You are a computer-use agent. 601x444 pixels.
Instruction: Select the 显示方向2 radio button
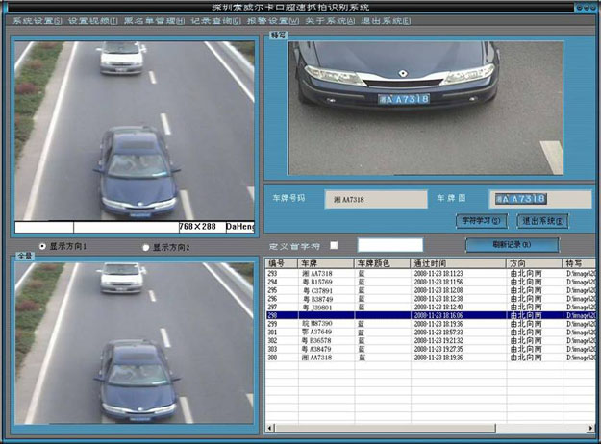click(x=145, y=247)
